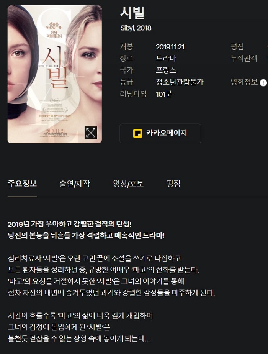This screenshot has height=354, width=268.
Task: Open the 카카오페이지 button
Action: coord(160,133)
